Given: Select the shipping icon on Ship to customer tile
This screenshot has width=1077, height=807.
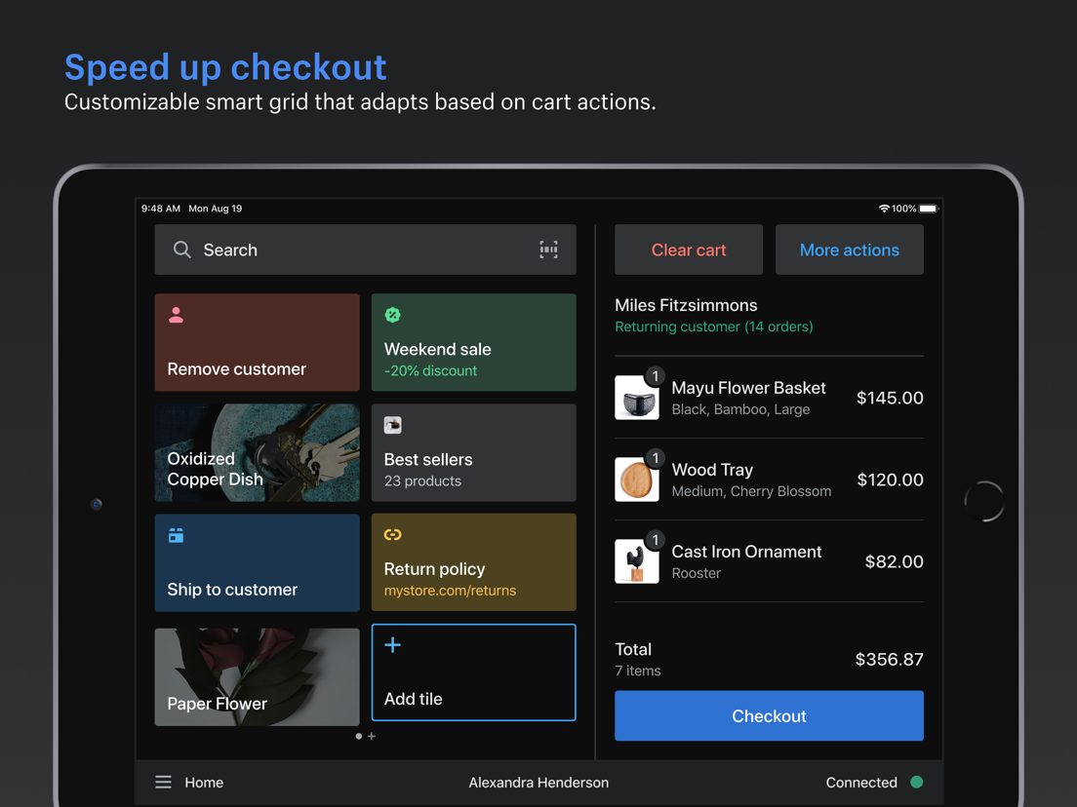Looking at the screenshot, I should 177,535.
